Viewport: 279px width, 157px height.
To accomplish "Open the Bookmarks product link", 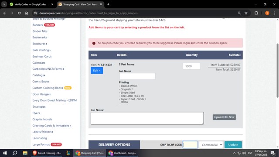I will [x=40, y=38].
